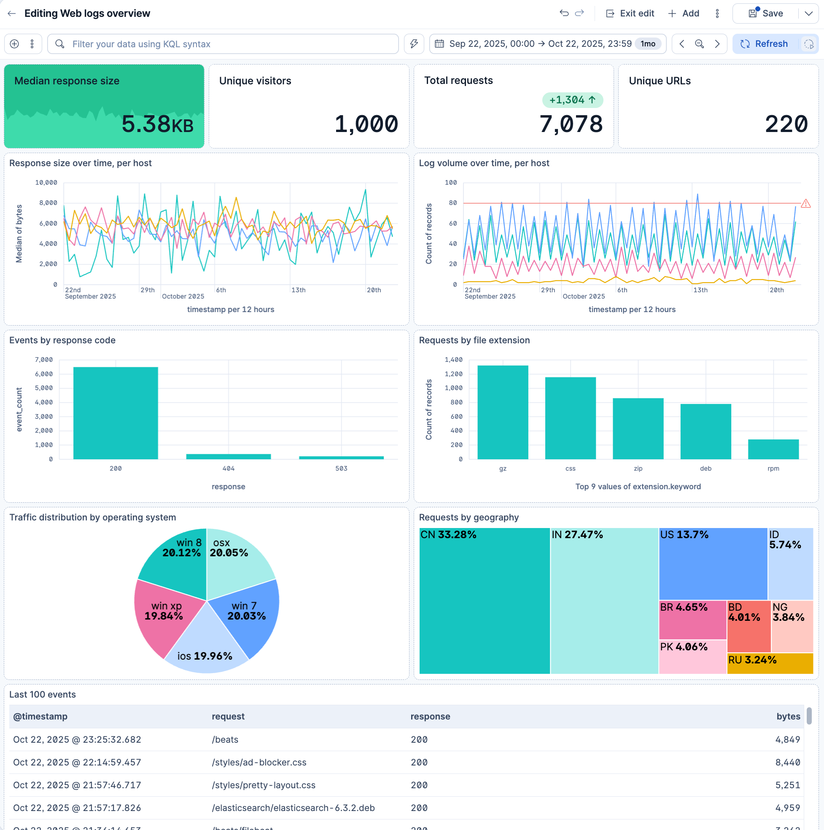This screenshot has width=824, height=830.
Task: Click the RU 3.24% treemap block
Action: coord(770,663)
